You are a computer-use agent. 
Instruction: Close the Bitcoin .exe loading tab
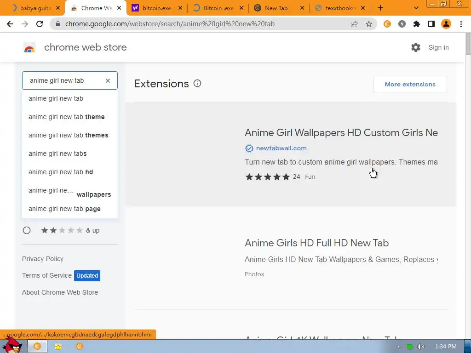241,8
